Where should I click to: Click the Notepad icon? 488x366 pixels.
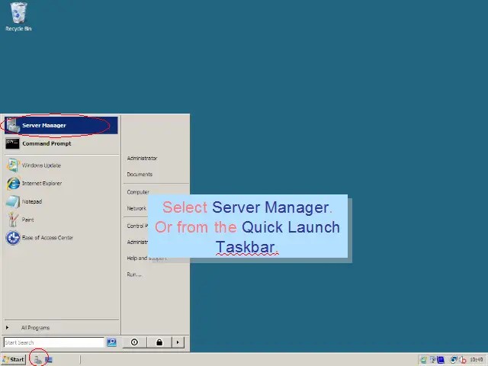coord(13,201)
